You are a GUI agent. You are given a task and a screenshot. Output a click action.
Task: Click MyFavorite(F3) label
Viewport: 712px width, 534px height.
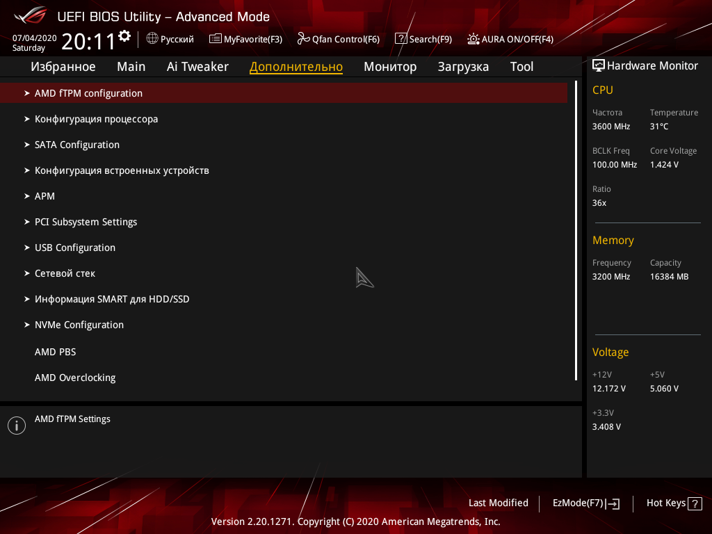[253, 40]
